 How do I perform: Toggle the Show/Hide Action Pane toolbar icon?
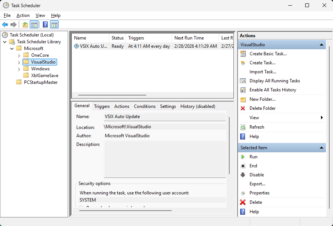point(54,25)
